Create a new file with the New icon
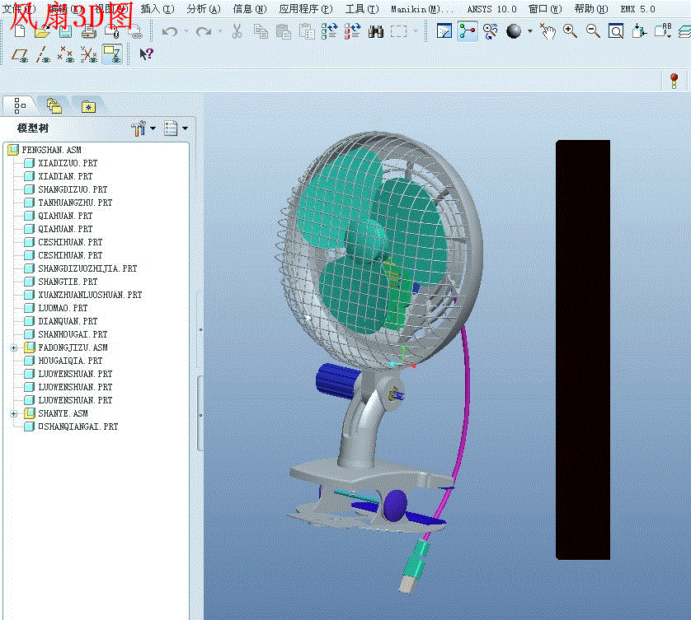The image size is (691, 620). click(20, 31)
